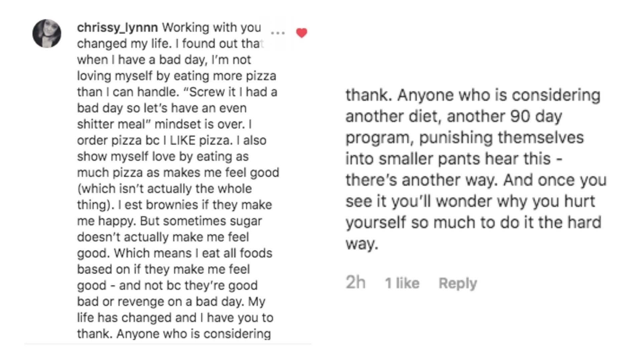The image size is (641, 360).
Task: Click the 2h timestamp
Action: click(x=355, y=282)
